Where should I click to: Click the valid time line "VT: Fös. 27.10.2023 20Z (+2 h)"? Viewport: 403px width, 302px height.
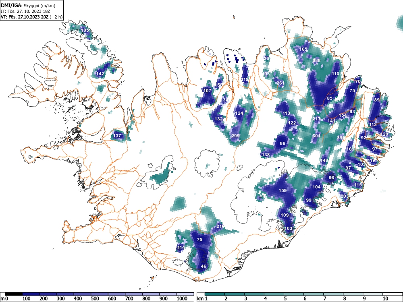click(x=31, y=17)
